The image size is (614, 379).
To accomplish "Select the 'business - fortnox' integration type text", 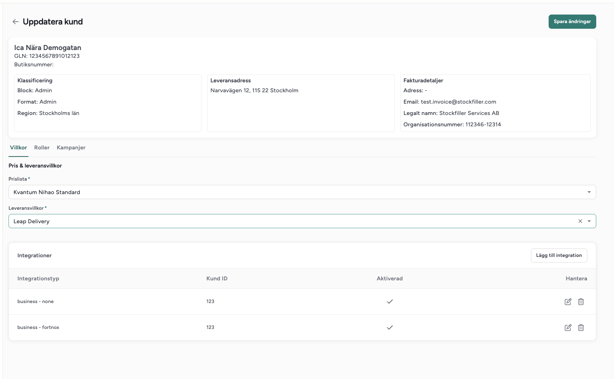I will (38, 328).
